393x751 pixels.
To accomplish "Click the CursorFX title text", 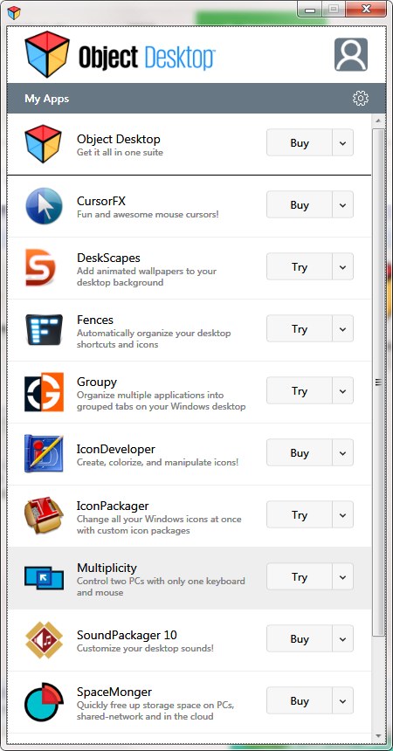I will [x=101, y=201].
